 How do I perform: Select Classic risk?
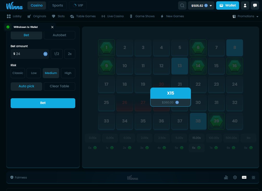click(x=18, y=73)
